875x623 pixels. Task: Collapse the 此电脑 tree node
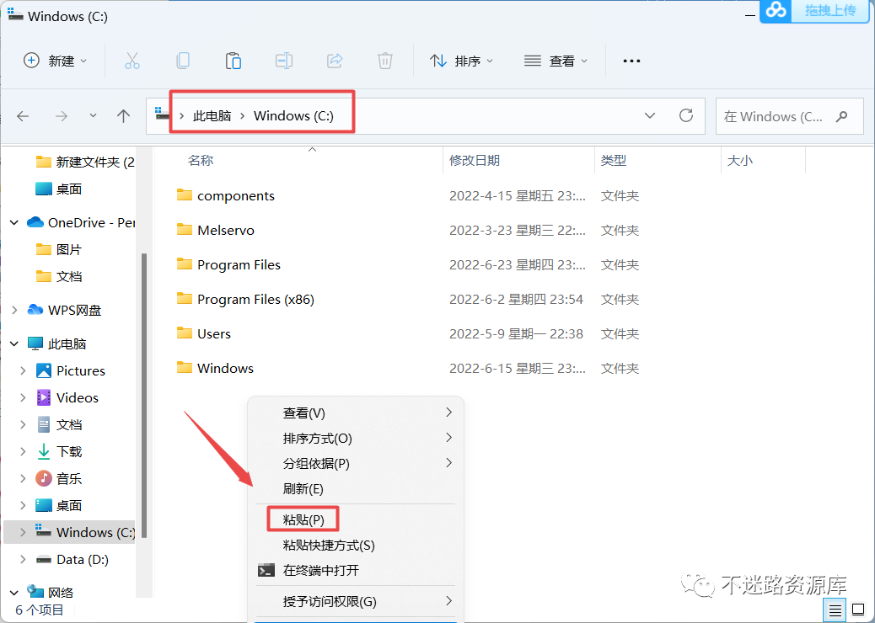(14, 343)
